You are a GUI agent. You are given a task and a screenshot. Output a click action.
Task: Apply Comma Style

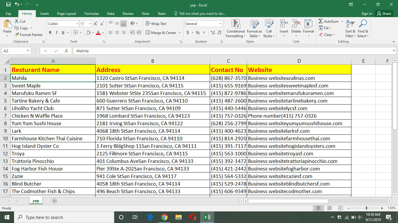[204, 33]
